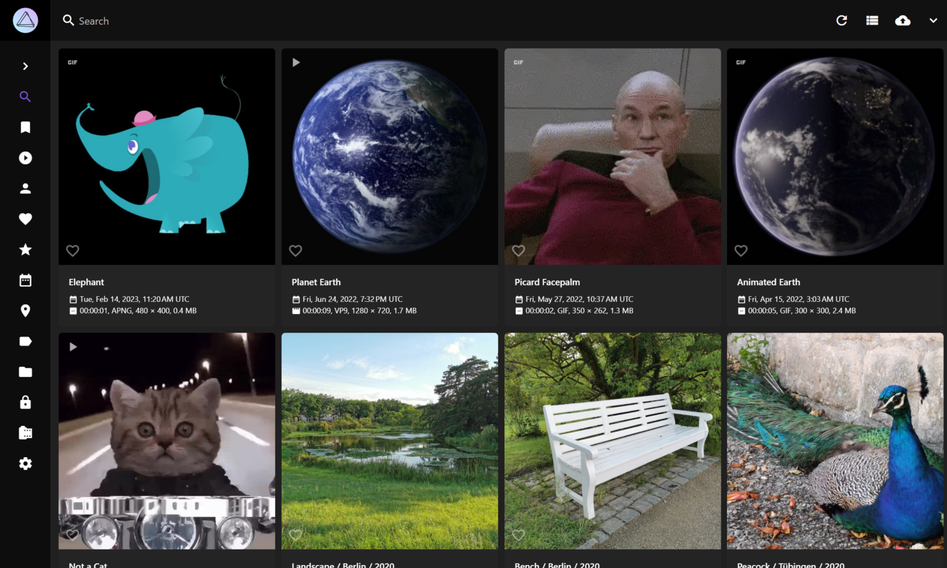Refresh the photo library
The width and height of the screenshot is (947, 568).
[x=842, y=20]
